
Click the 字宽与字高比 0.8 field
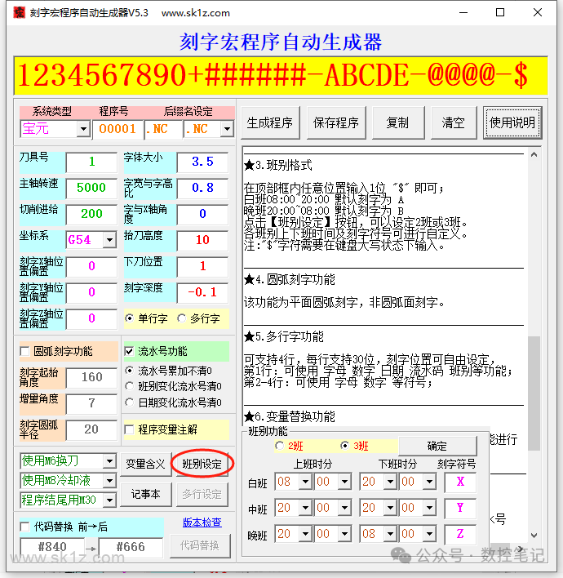tap(202, 188)
